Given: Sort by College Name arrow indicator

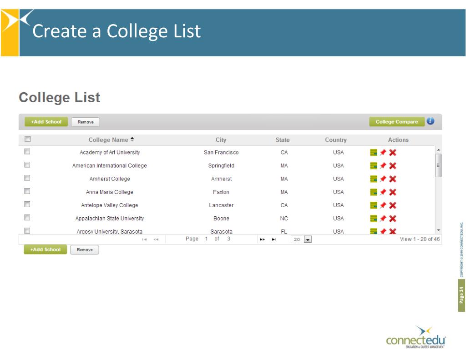Looking at the screenshot, I should 132,139.
